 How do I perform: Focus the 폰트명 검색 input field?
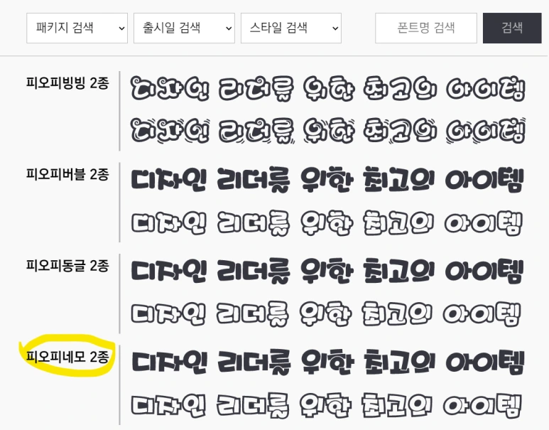426,28
